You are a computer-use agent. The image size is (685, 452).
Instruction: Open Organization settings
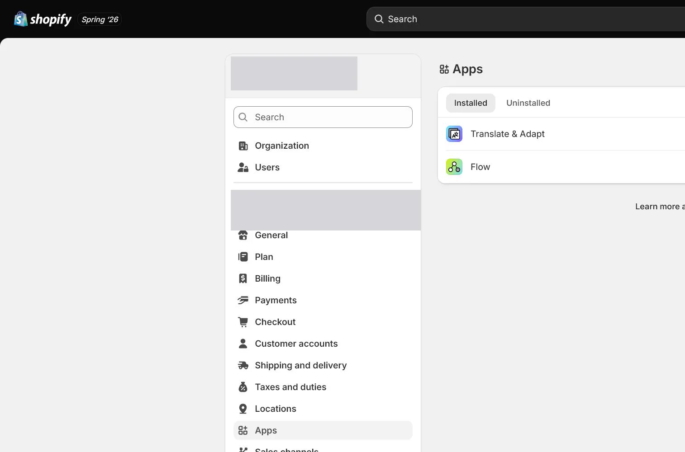323,146
